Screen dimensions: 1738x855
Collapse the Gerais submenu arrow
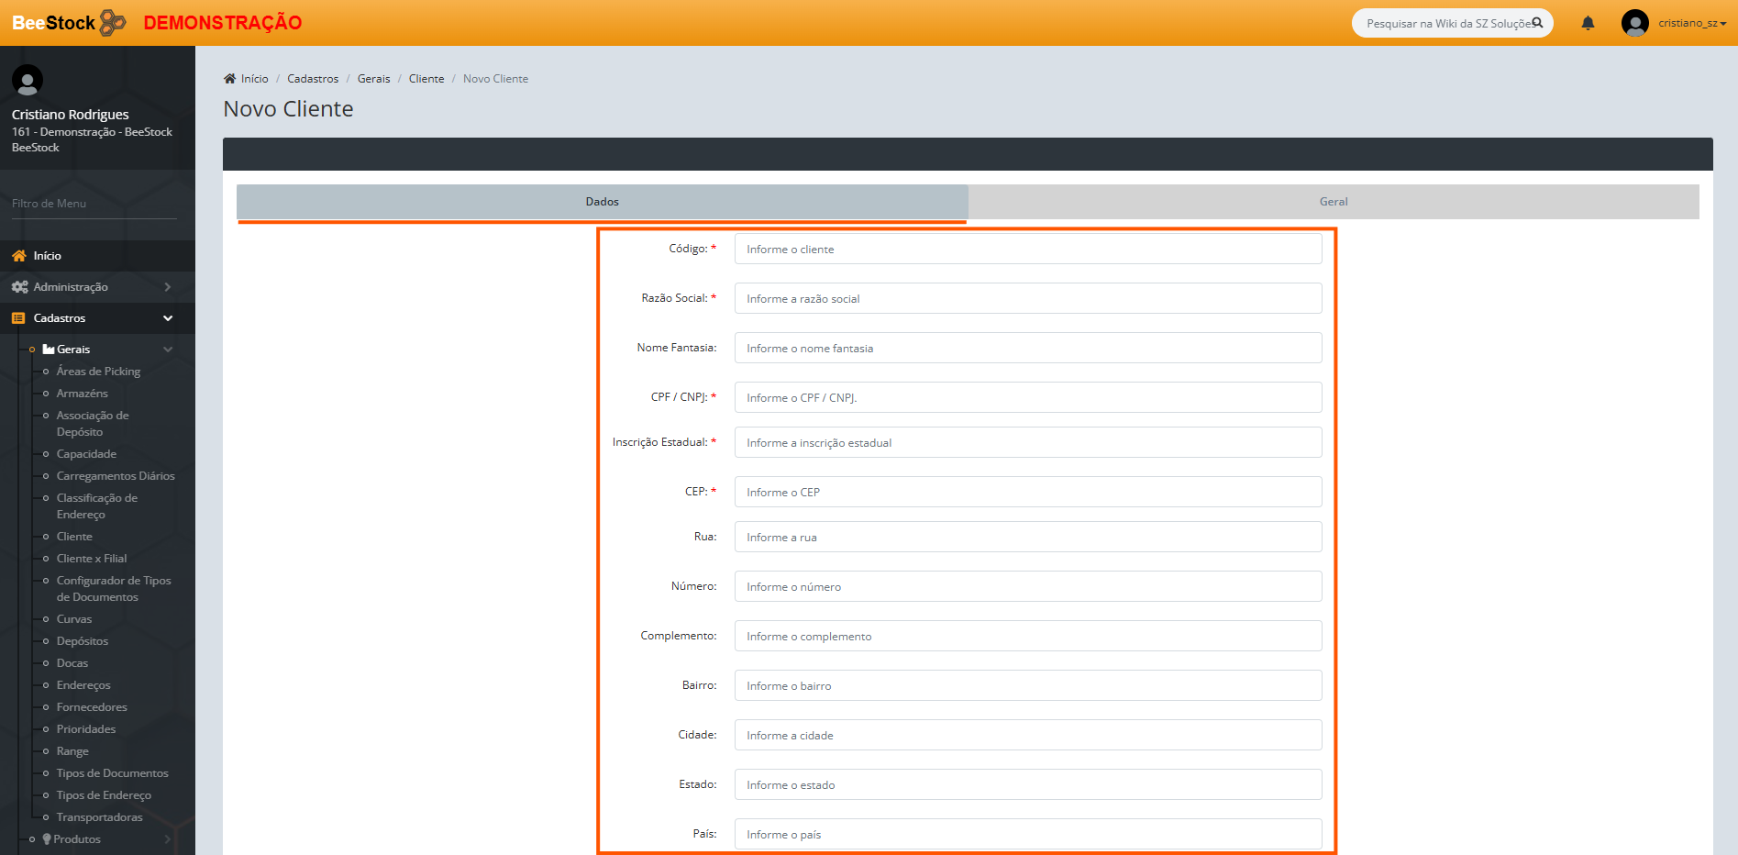pos(168,350)
